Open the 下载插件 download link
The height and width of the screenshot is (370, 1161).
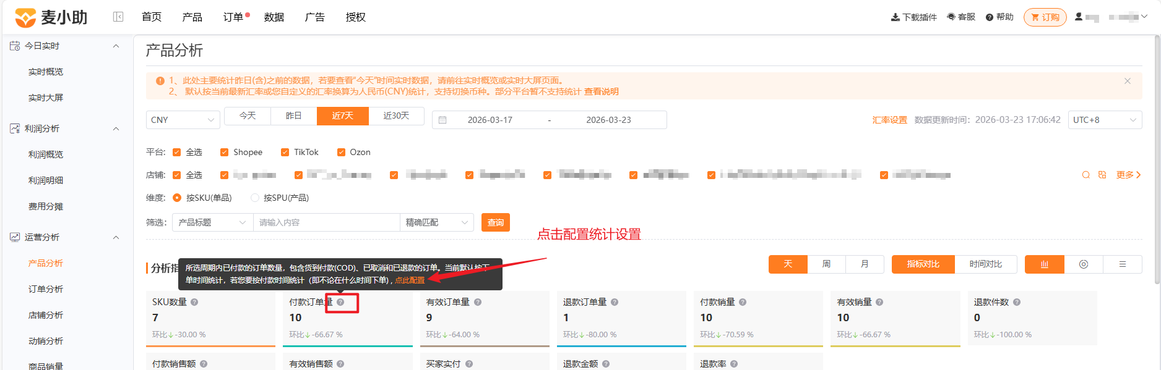click(x=914, y=17)
